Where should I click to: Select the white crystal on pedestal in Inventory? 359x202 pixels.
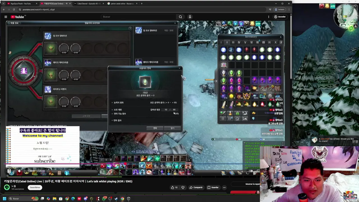click(223, 73)
